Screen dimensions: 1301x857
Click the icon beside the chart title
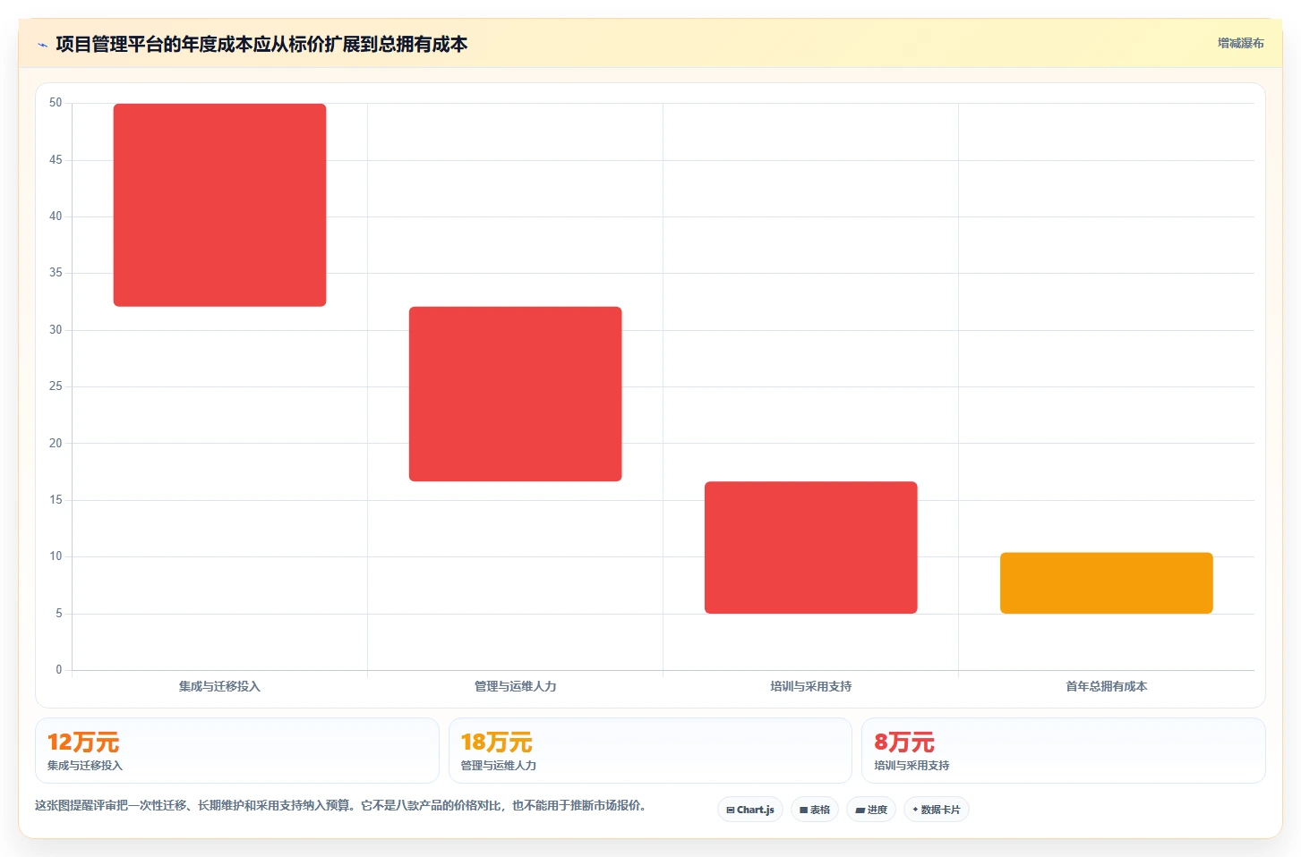click(x=42, y=45)
